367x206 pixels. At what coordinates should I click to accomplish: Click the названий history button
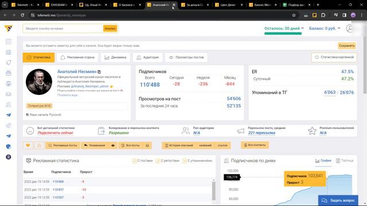click(205, 145)
